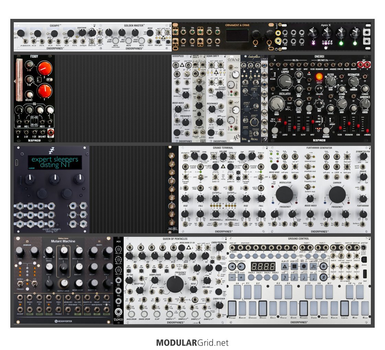Click the MODE/BANK button on Queen of Pentacles

tap(182, 248)
